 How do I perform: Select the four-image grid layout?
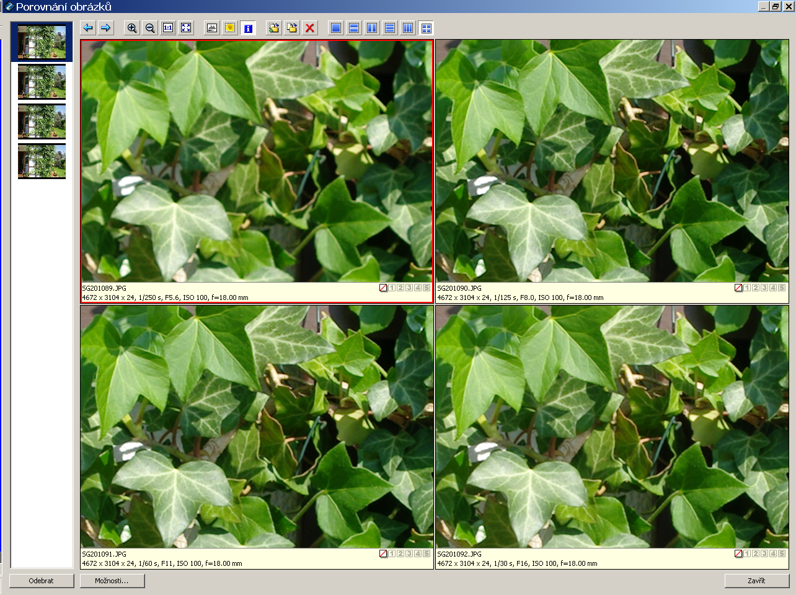(426, 28)
